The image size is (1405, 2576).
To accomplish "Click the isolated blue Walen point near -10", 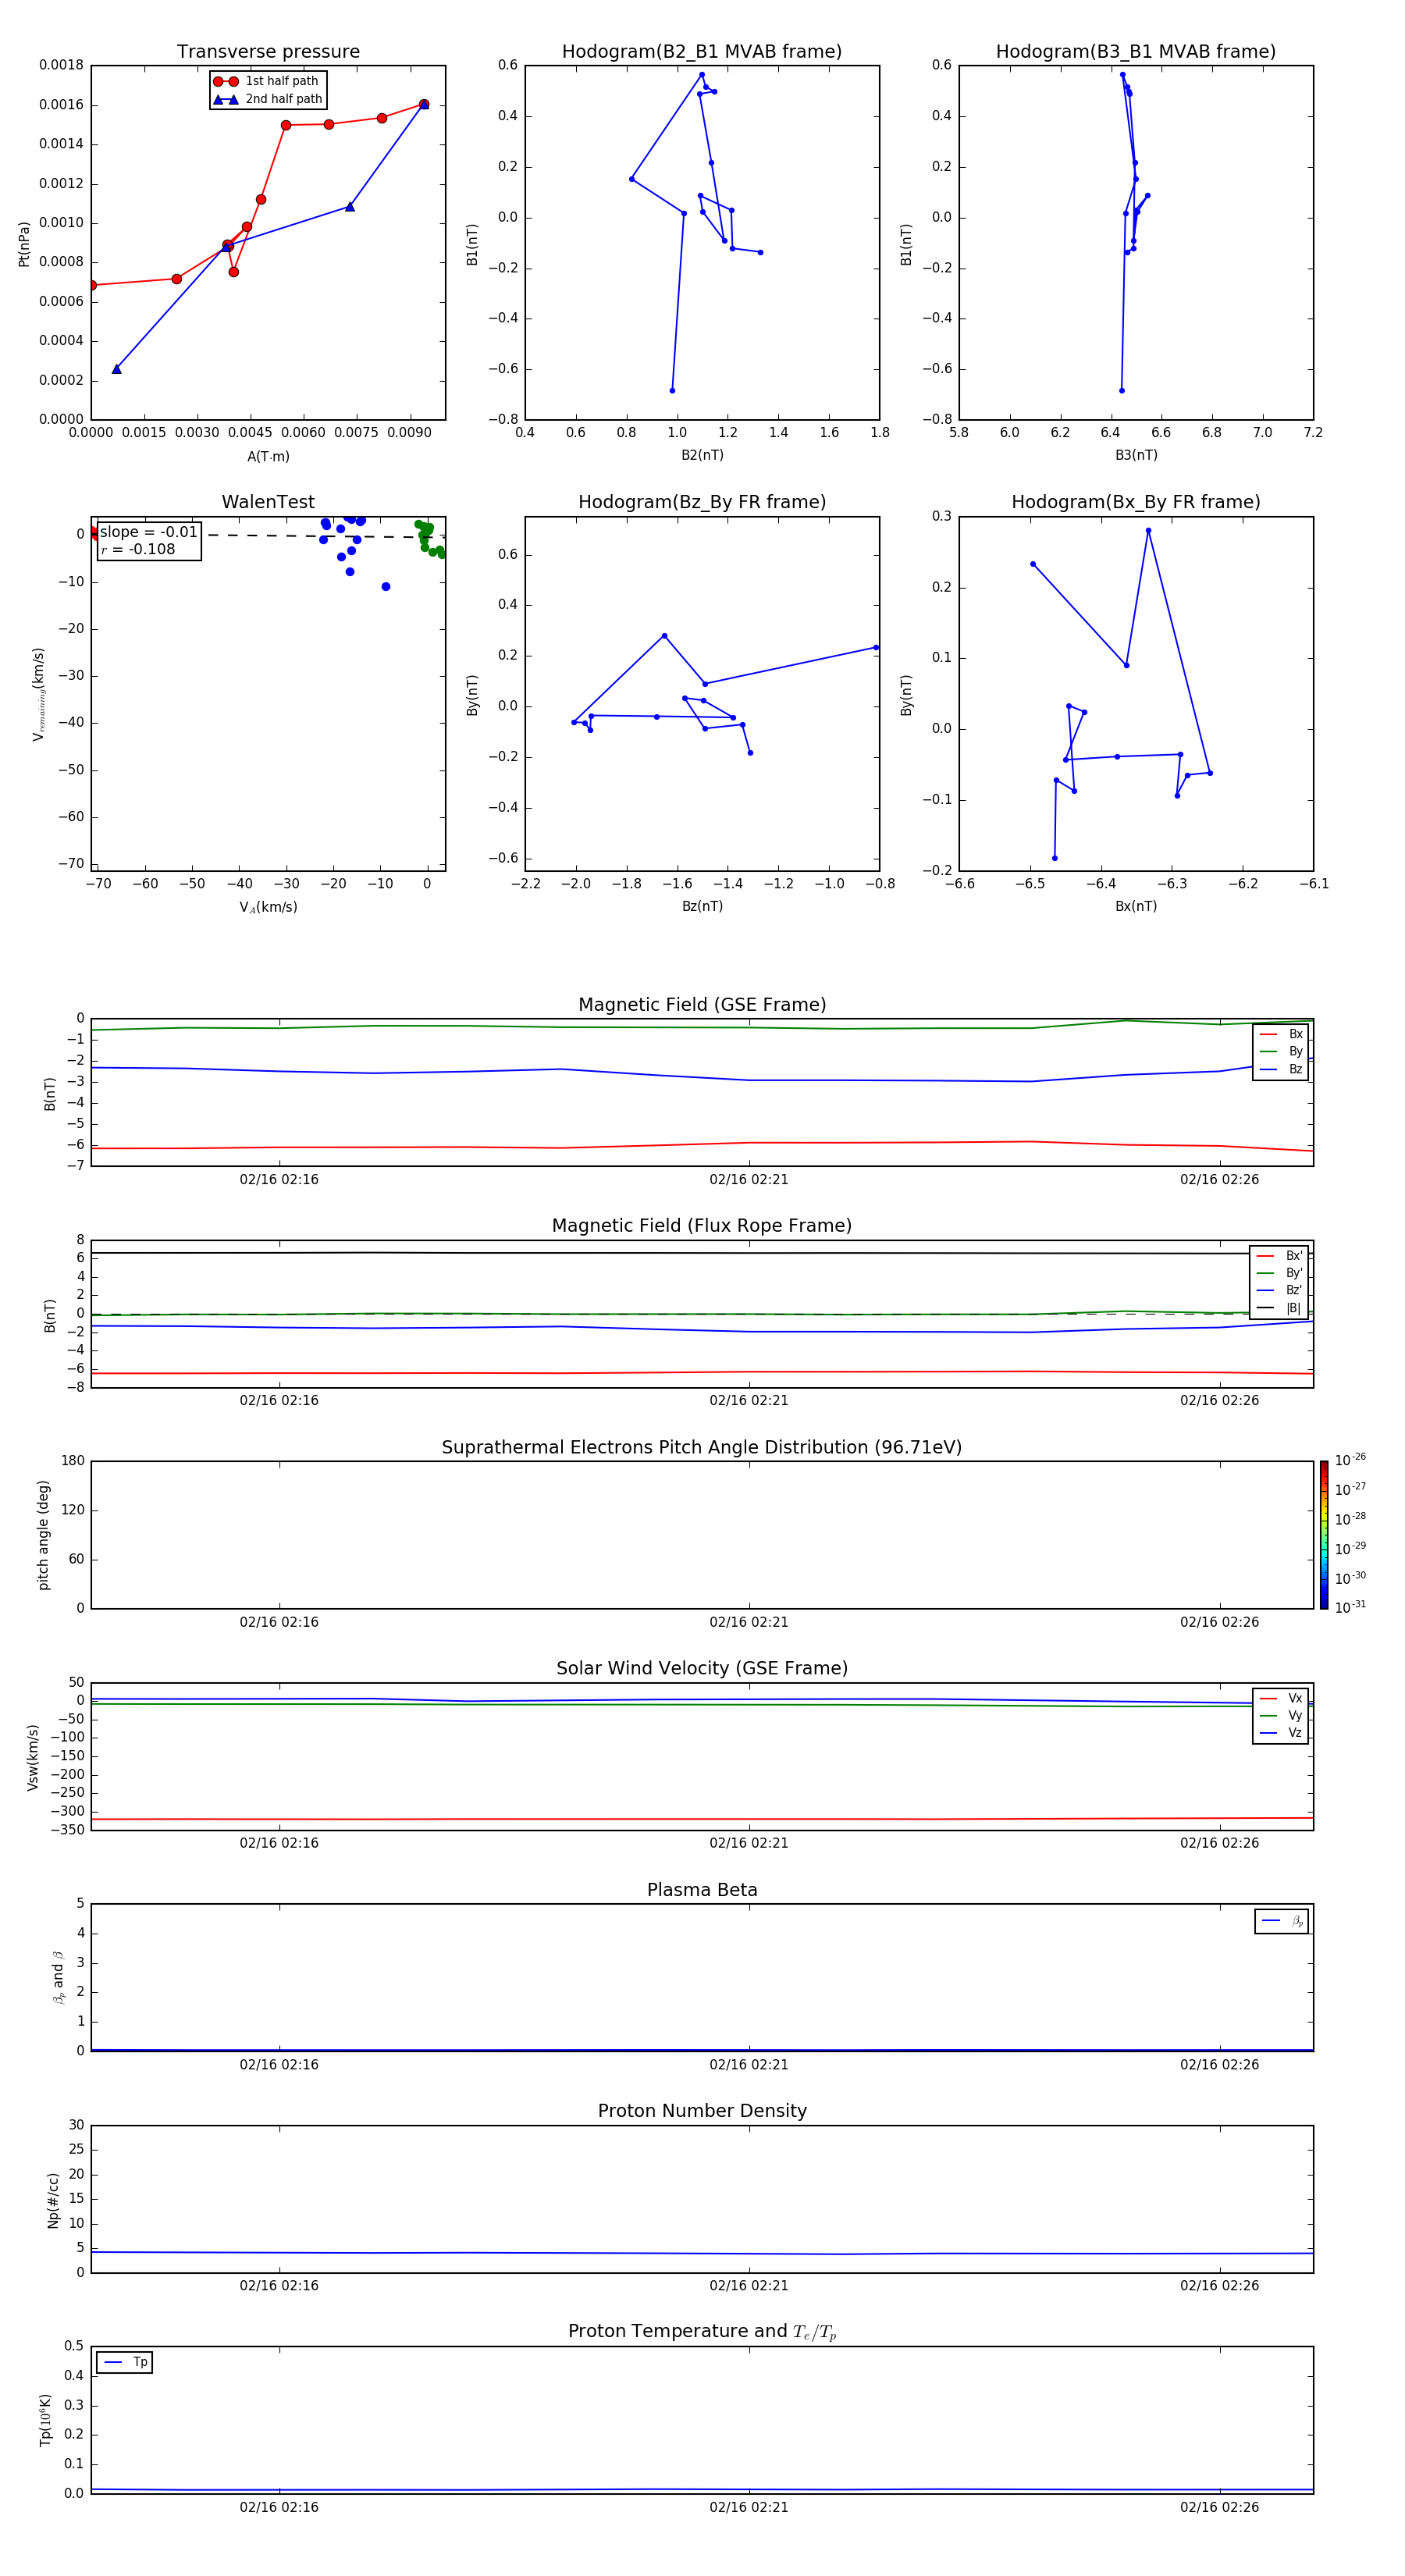I will click(386, 587).
